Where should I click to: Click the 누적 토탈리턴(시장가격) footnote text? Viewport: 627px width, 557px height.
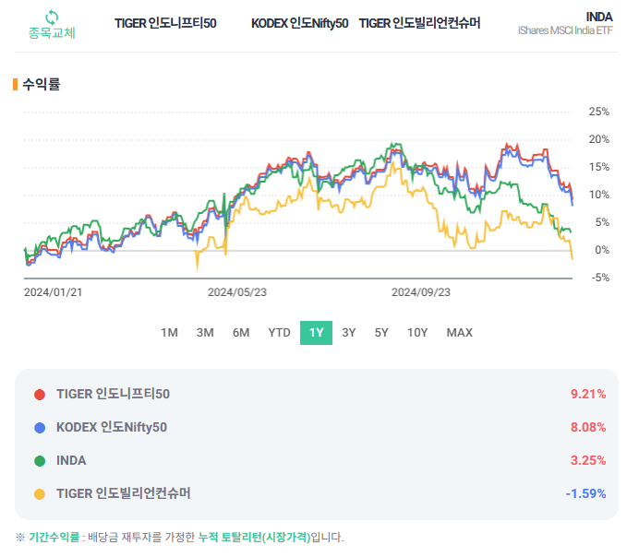[254, 537]
